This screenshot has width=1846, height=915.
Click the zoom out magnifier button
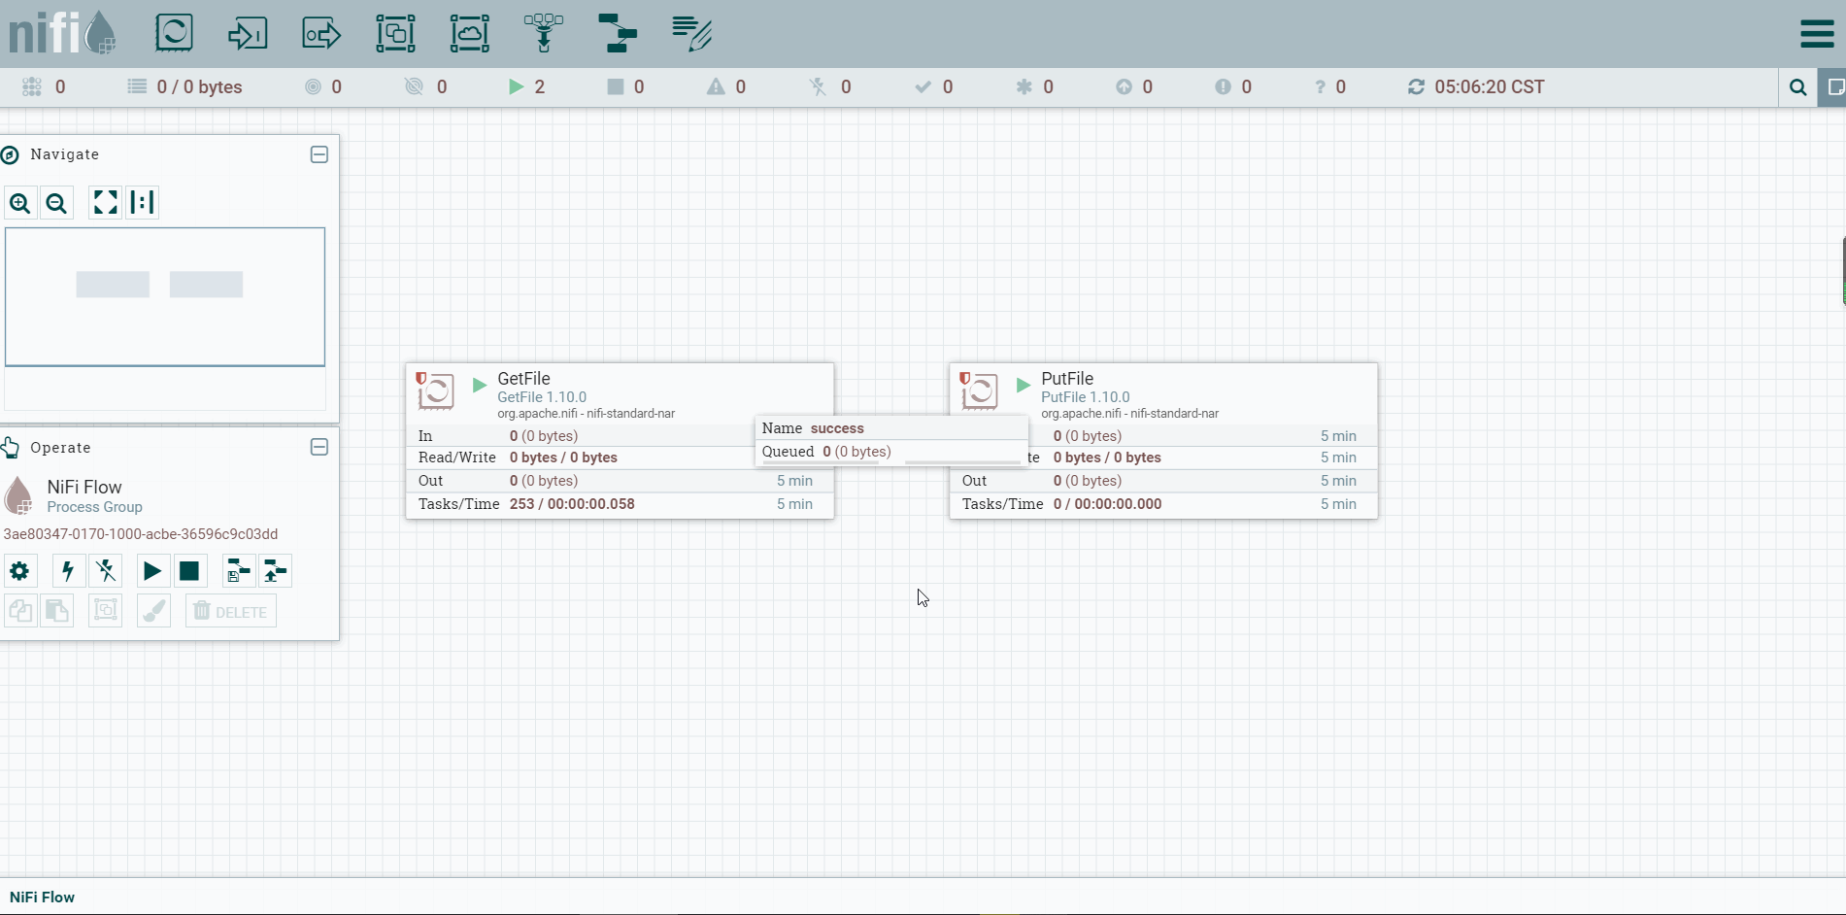coord(56,203)
